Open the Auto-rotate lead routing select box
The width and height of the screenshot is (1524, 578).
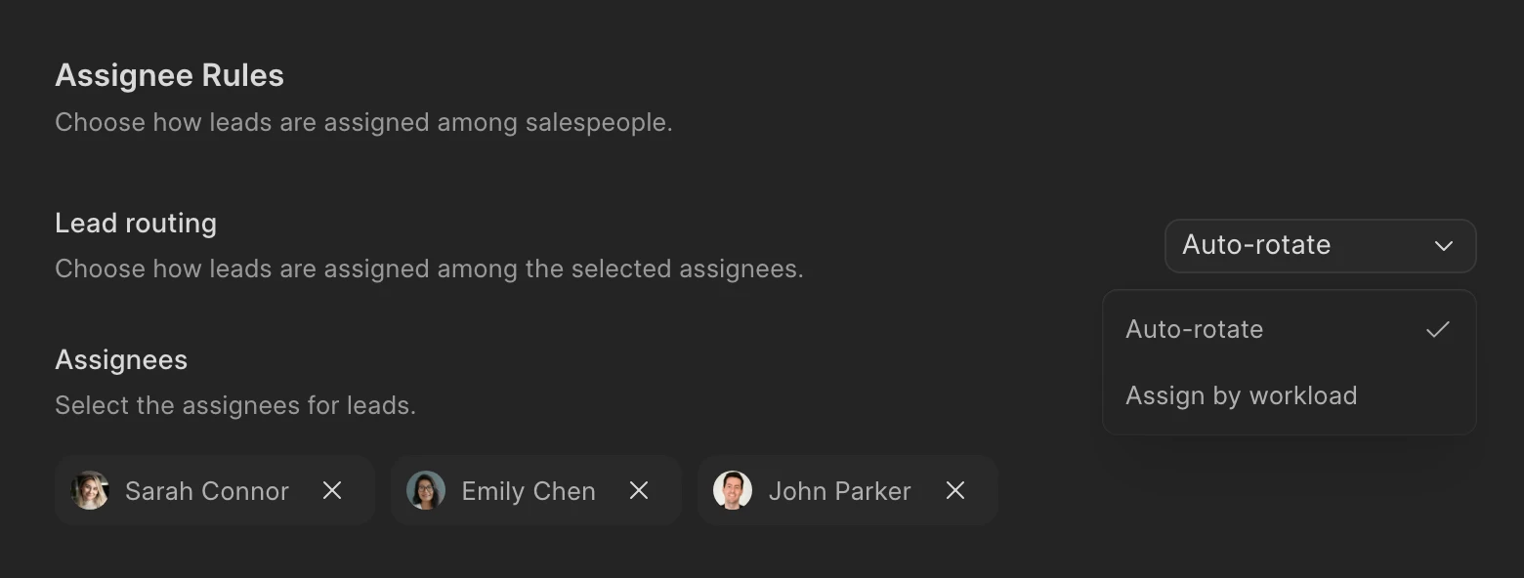pos(1321,245)
